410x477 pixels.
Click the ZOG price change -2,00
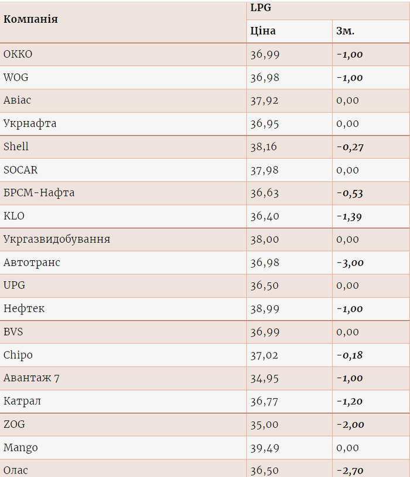(x=350, y=424)
